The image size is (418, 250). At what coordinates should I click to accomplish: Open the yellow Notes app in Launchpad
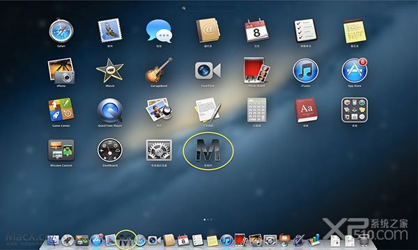click(x=355, y=31)
